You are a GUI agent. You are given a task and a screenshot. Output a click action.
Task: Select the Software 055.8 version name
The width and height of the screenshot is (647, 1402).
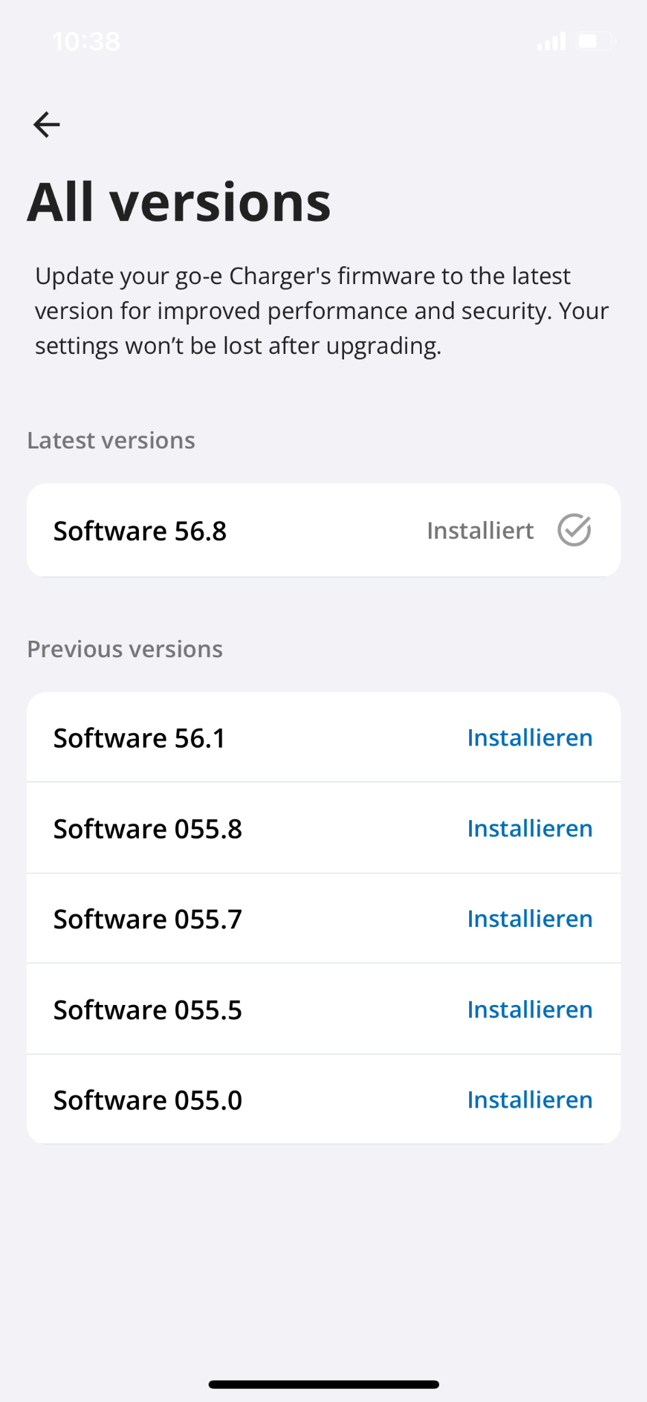click(148, 829)
